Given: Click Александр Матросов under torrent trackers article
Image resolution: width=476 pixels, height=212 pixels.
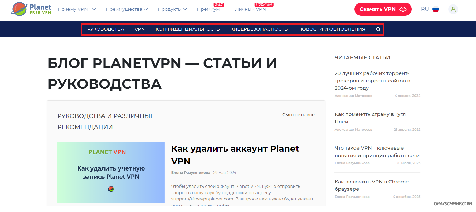Looking at the screenshot, I should coord(353,96).
